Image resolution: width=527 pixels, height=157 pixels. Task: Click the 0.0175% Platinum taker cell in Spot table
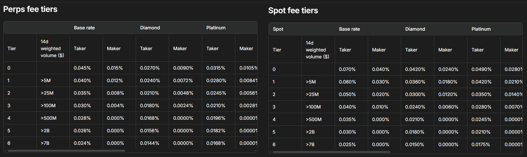(481, 144)
